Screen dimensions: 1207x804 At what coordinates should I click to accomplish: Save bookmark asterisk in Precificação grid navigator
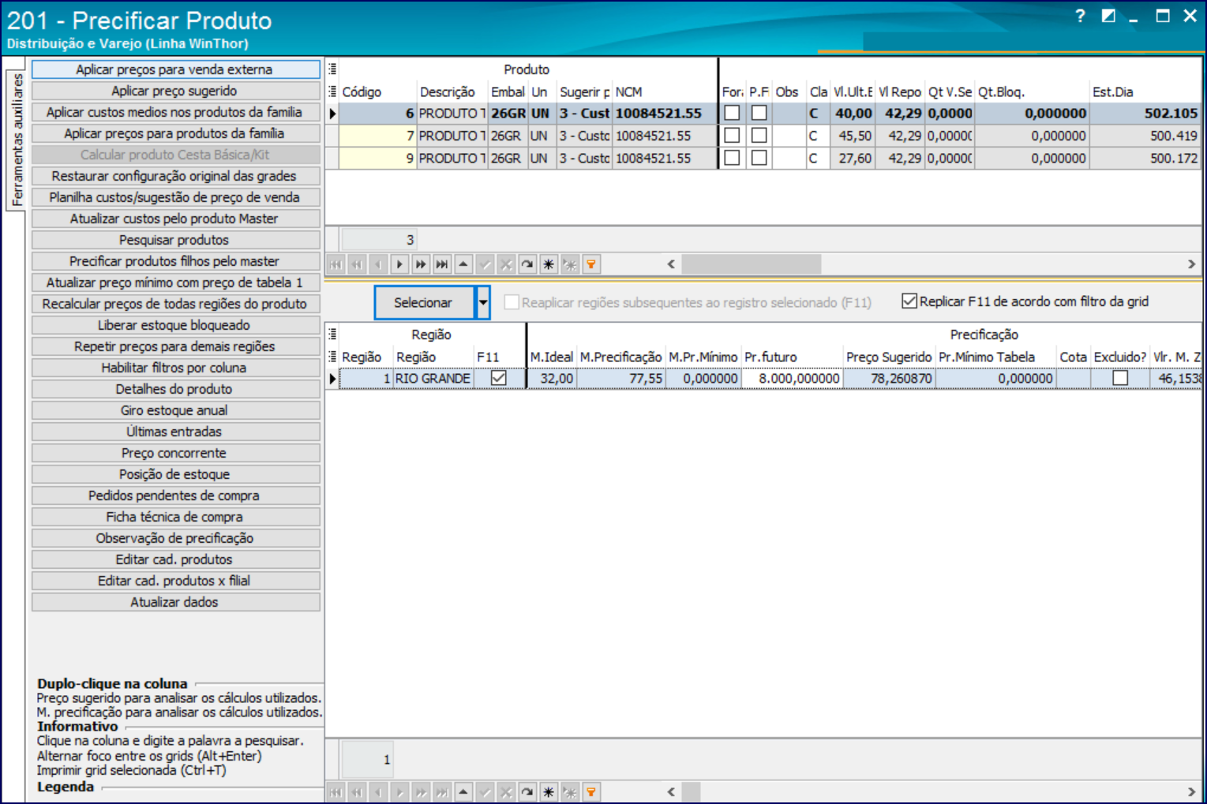click(x=549, y=791)
